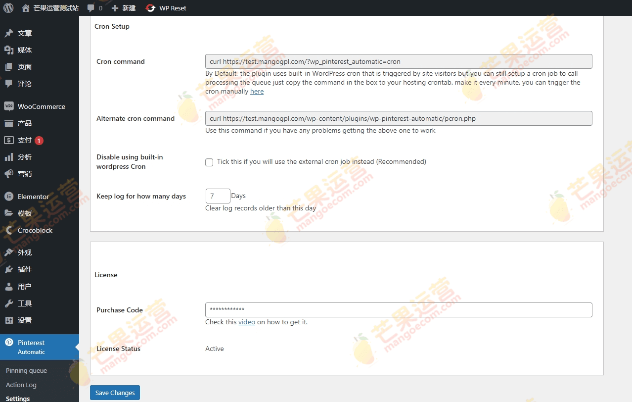Screen dimensions: 632x402
Task: Open Action Log submenu
Action: (x=21, y=385)
